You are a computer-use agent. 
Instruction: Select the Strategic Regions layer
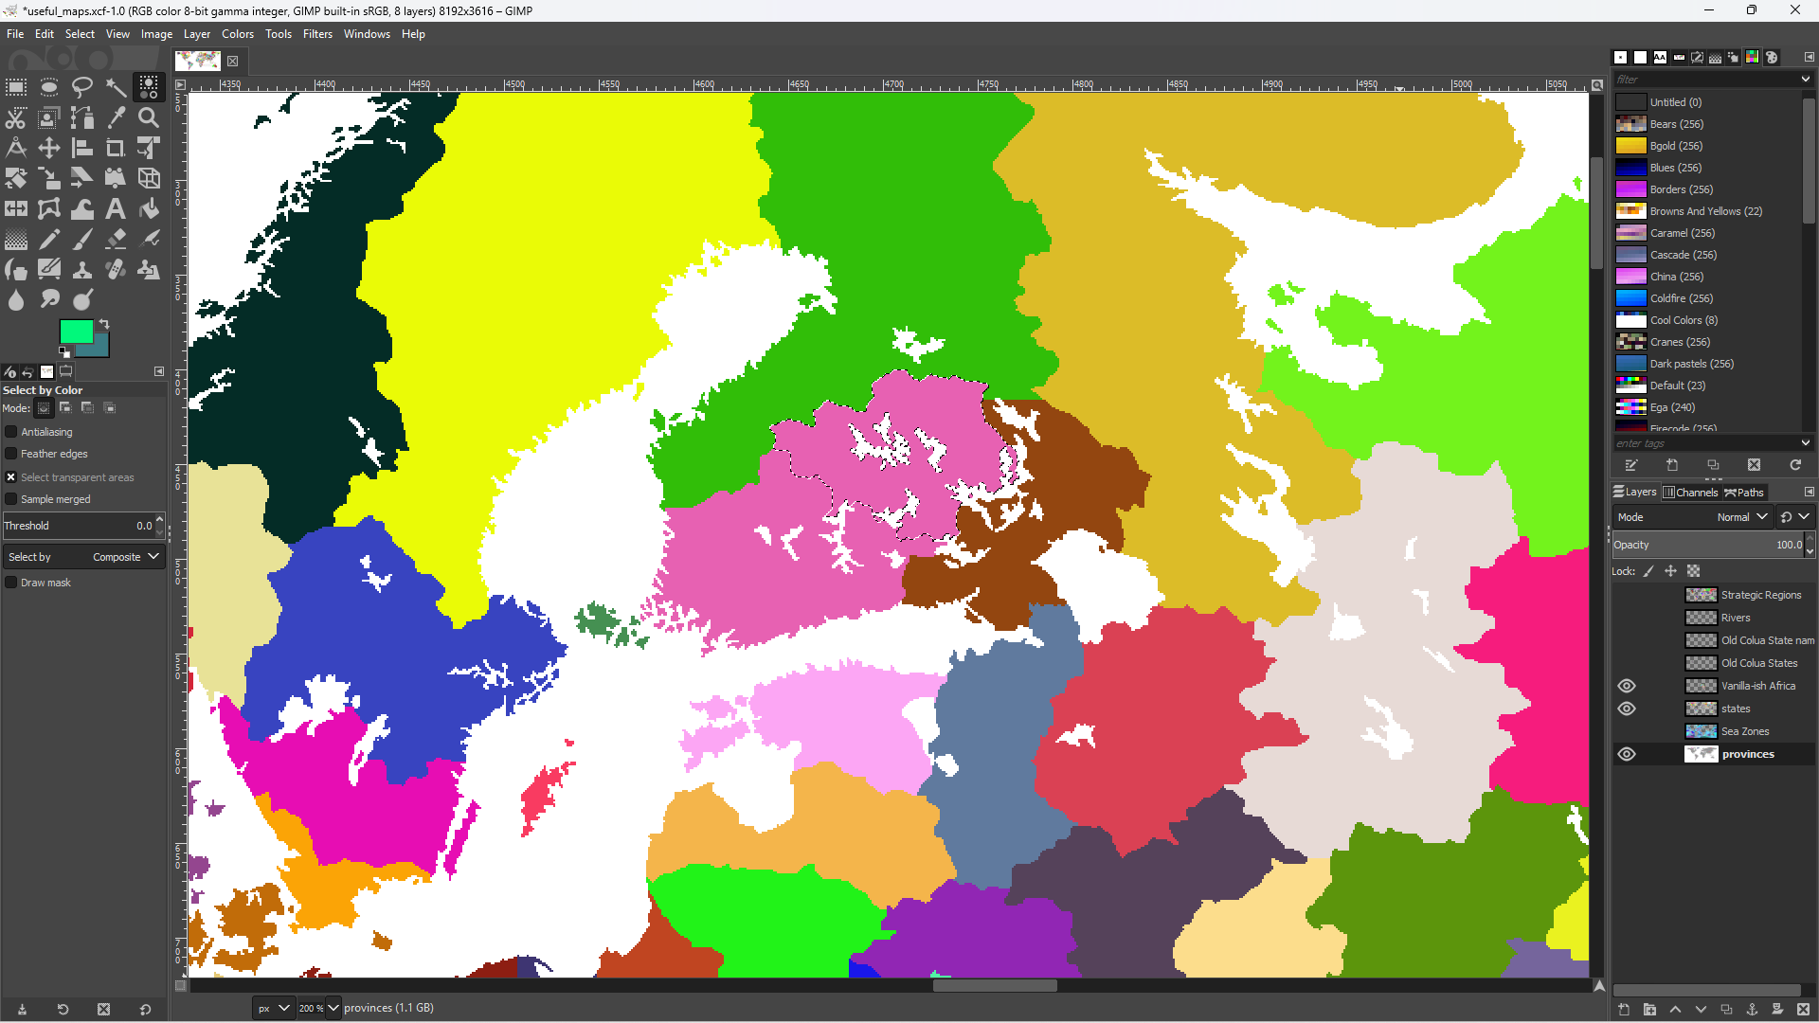coord(1760,595)
